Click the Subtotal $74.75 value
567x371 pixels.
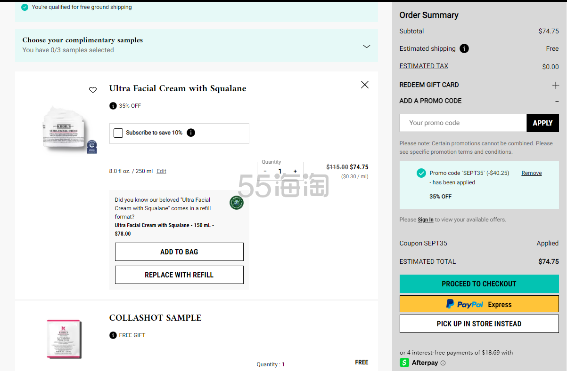coord(549,32)
